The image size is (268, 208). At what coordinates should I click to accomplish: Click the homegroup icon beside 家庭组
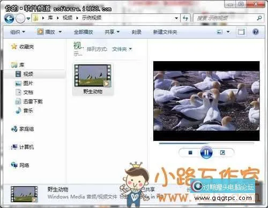(x=14, y=129)
